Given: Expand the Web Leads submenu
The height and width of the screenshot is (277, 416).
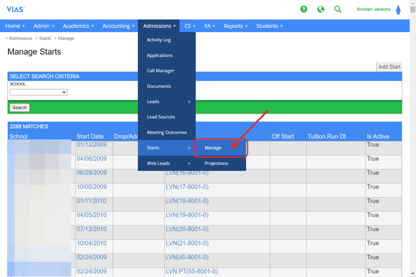Looking at the screenshot, I should coord(167,163).
